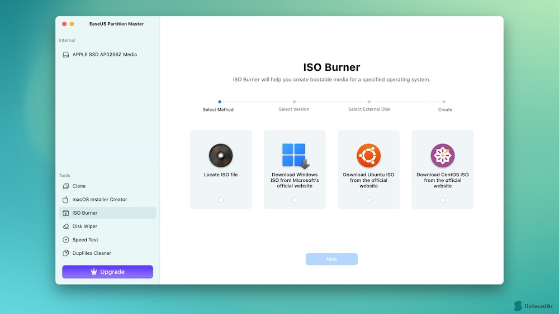Click the 'Select Version' step label
The width and height of the screenshot is (559, 314).
[x=294, y=109]
